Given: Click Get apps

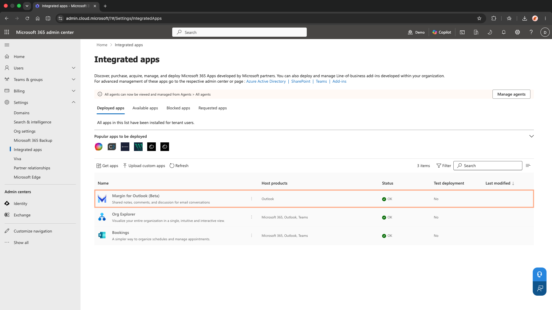Looking at the screenshot, I should [107, 166].
